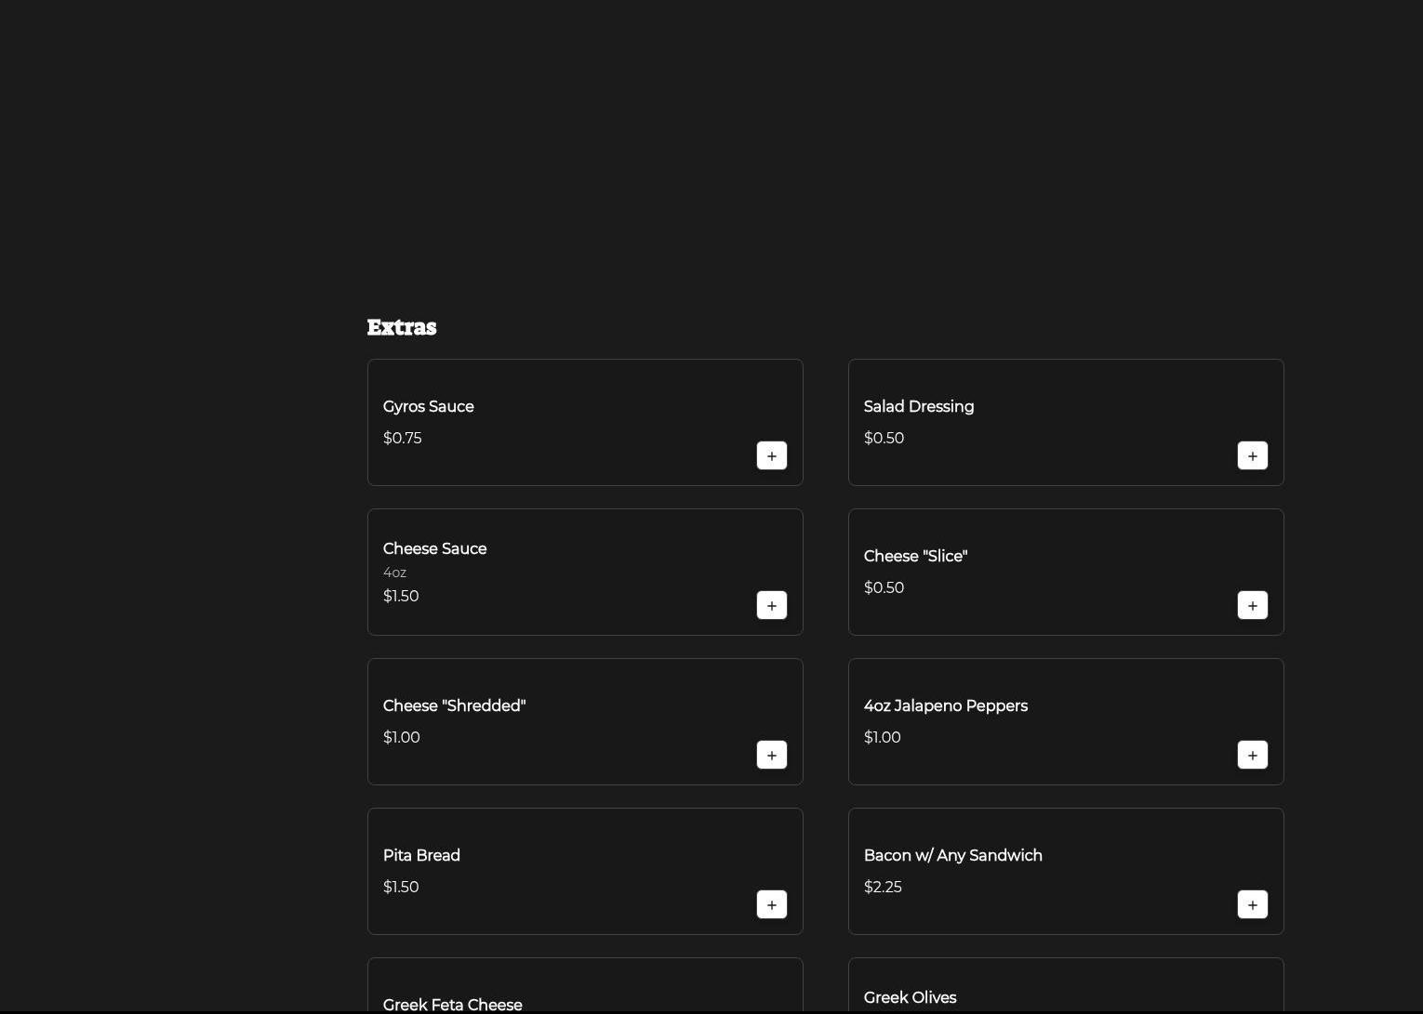Select the Salad Dressing item name
The width and height of the screenshot is (1423, 1014).
coord(918,406)
